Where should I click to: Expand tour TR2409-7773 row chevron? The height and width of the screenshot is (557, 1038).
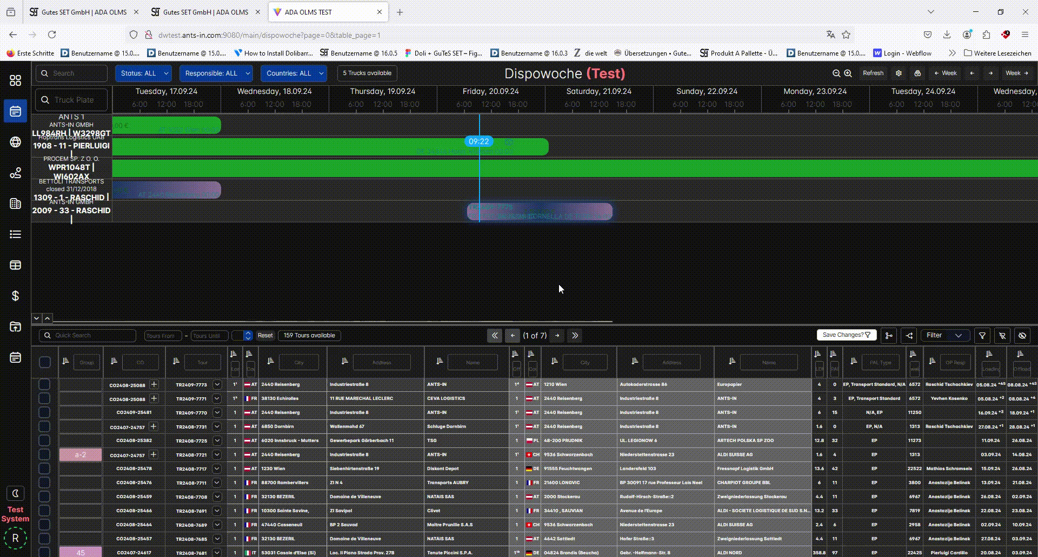click(x=217, y=385)
